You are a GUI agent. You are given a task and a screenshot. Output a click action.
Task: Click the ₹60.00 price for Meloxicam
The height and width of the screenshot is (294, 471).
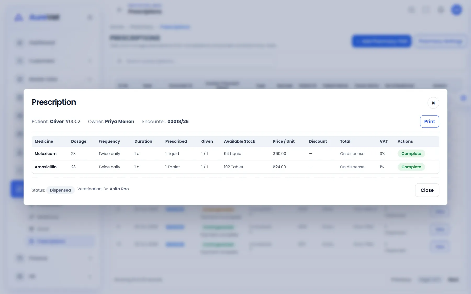279,154
